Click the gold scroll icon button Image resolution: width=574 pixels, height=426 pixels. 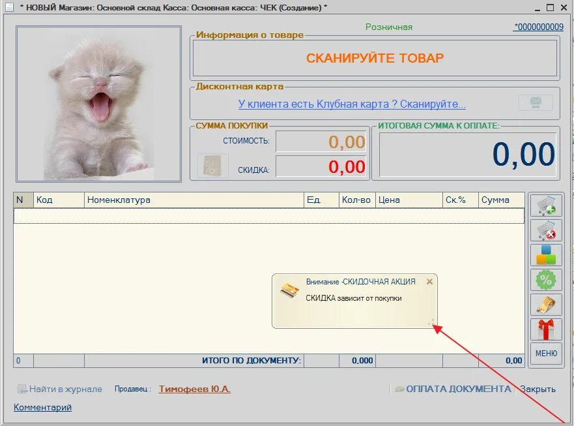546,305
